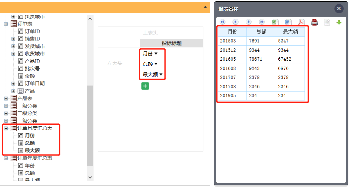This screenshot has height=188, width=350.
Task: Collapse the 订单年度汇总表 node
Action: [6, 158]
